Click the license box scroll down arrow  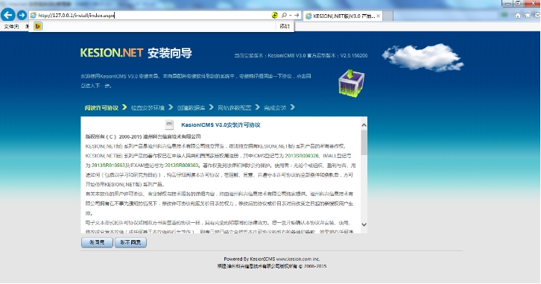364,224
